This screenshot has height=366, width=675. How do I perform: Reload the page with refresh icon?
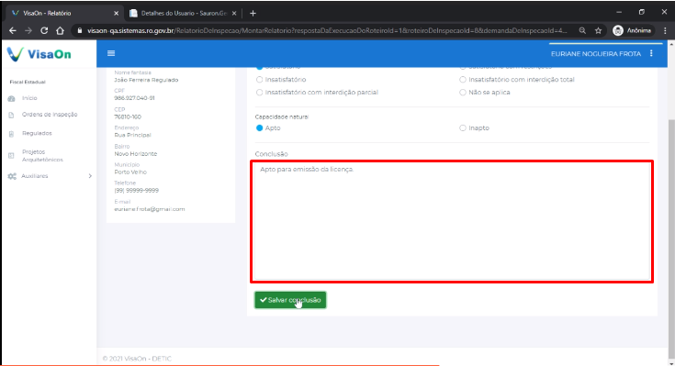44,30
